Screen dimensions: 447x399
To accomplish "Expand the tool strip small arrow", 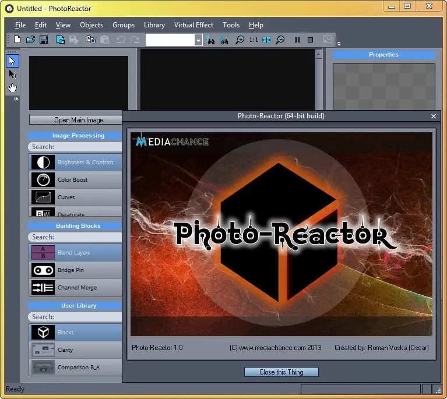I will 16,99.
